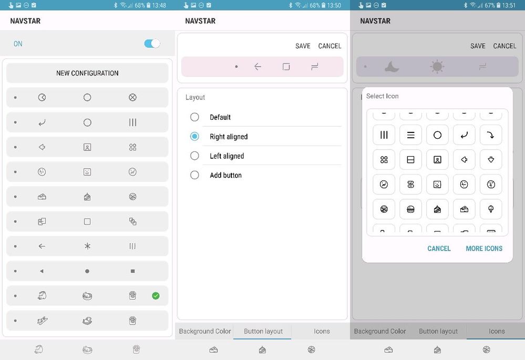525x360 pixels.
Task: Open the Icons tab on the Layout screen
Action: pos(322,331)
